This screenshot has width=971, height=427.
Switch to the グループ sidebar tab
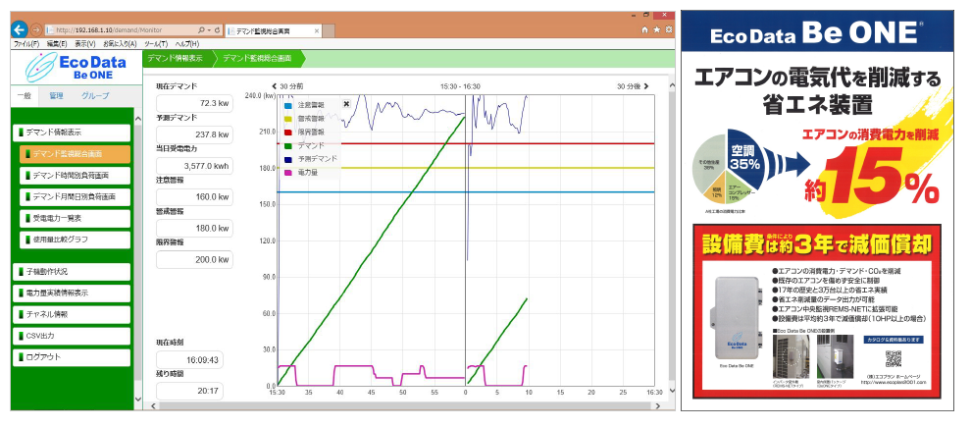click(x=95, y=96)
